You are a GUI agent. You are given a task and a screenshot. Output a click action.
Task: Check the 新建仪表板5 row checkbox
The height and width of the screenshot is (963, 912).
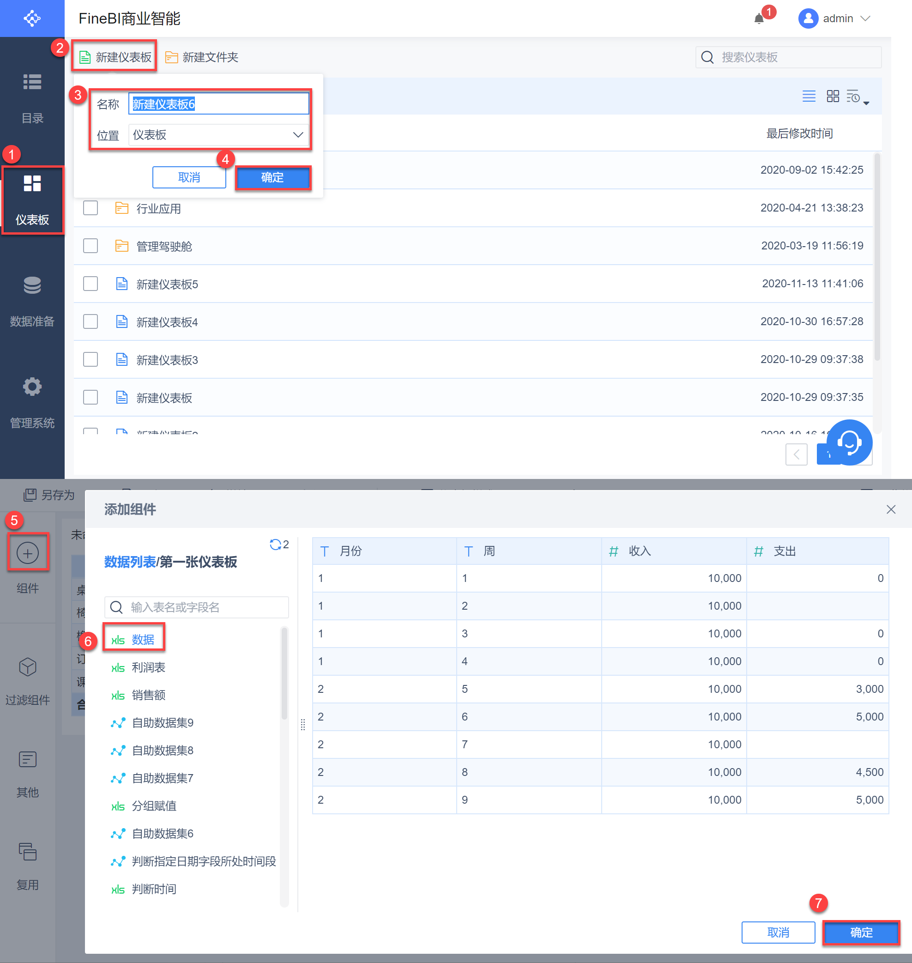tap(91, 284)
